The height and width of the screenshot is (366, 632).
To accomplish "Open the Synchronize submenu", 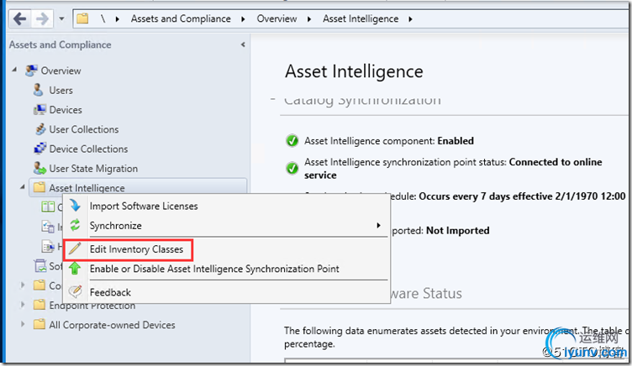I will pyautogui.click(x=379, y=226).
